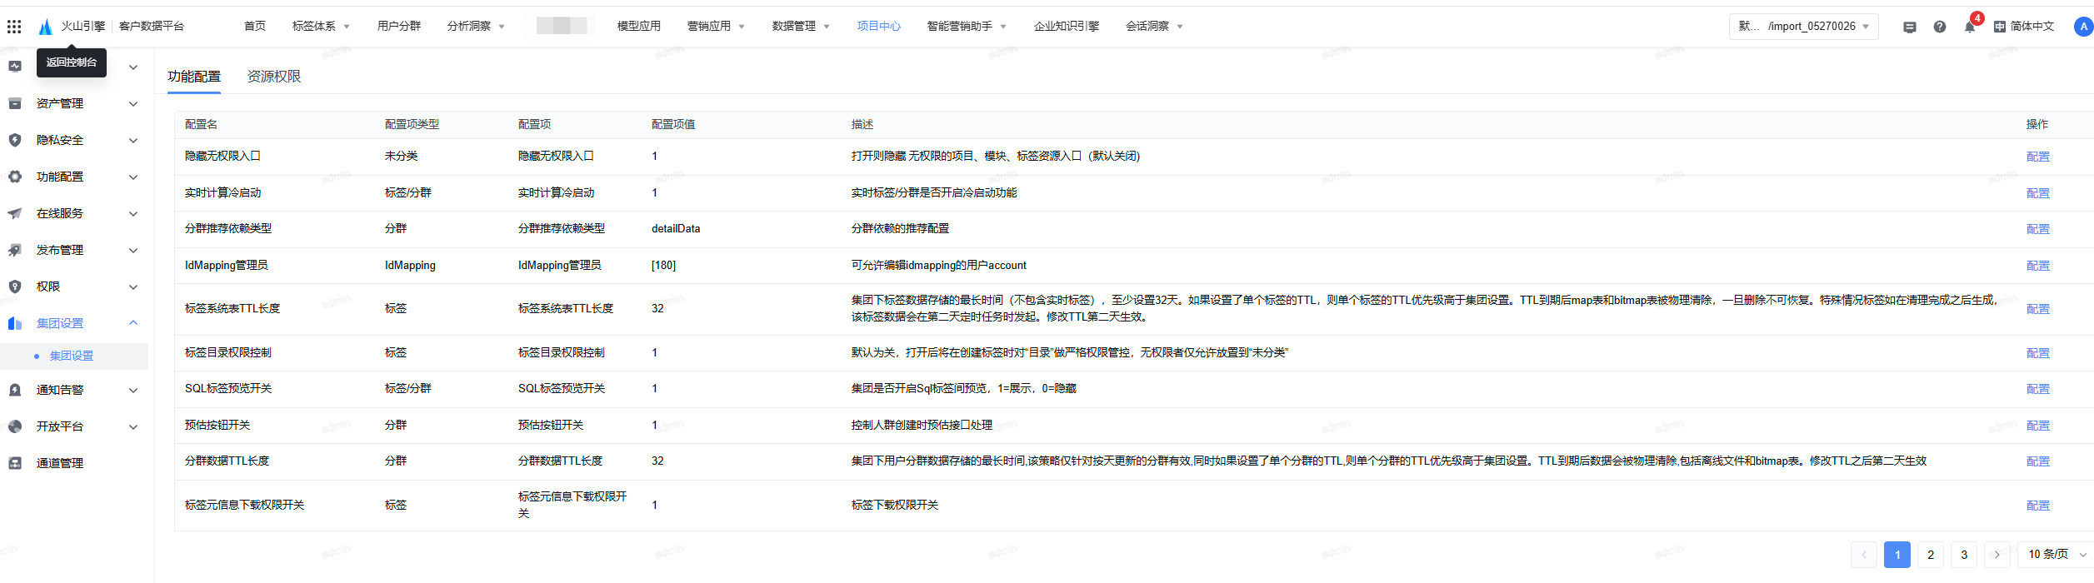Open the help question mark icon
This screenshot has height=583, width=2094.
(x=1940, y=27)
